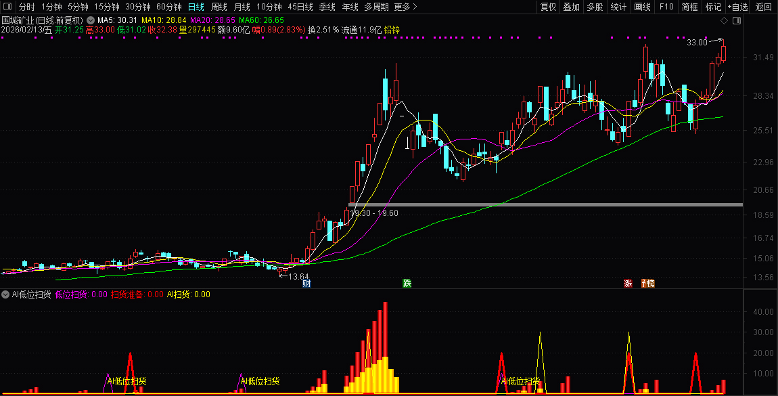778x396 pixels.
Task: Click the 13.64 low price marker
Action: 299,276
